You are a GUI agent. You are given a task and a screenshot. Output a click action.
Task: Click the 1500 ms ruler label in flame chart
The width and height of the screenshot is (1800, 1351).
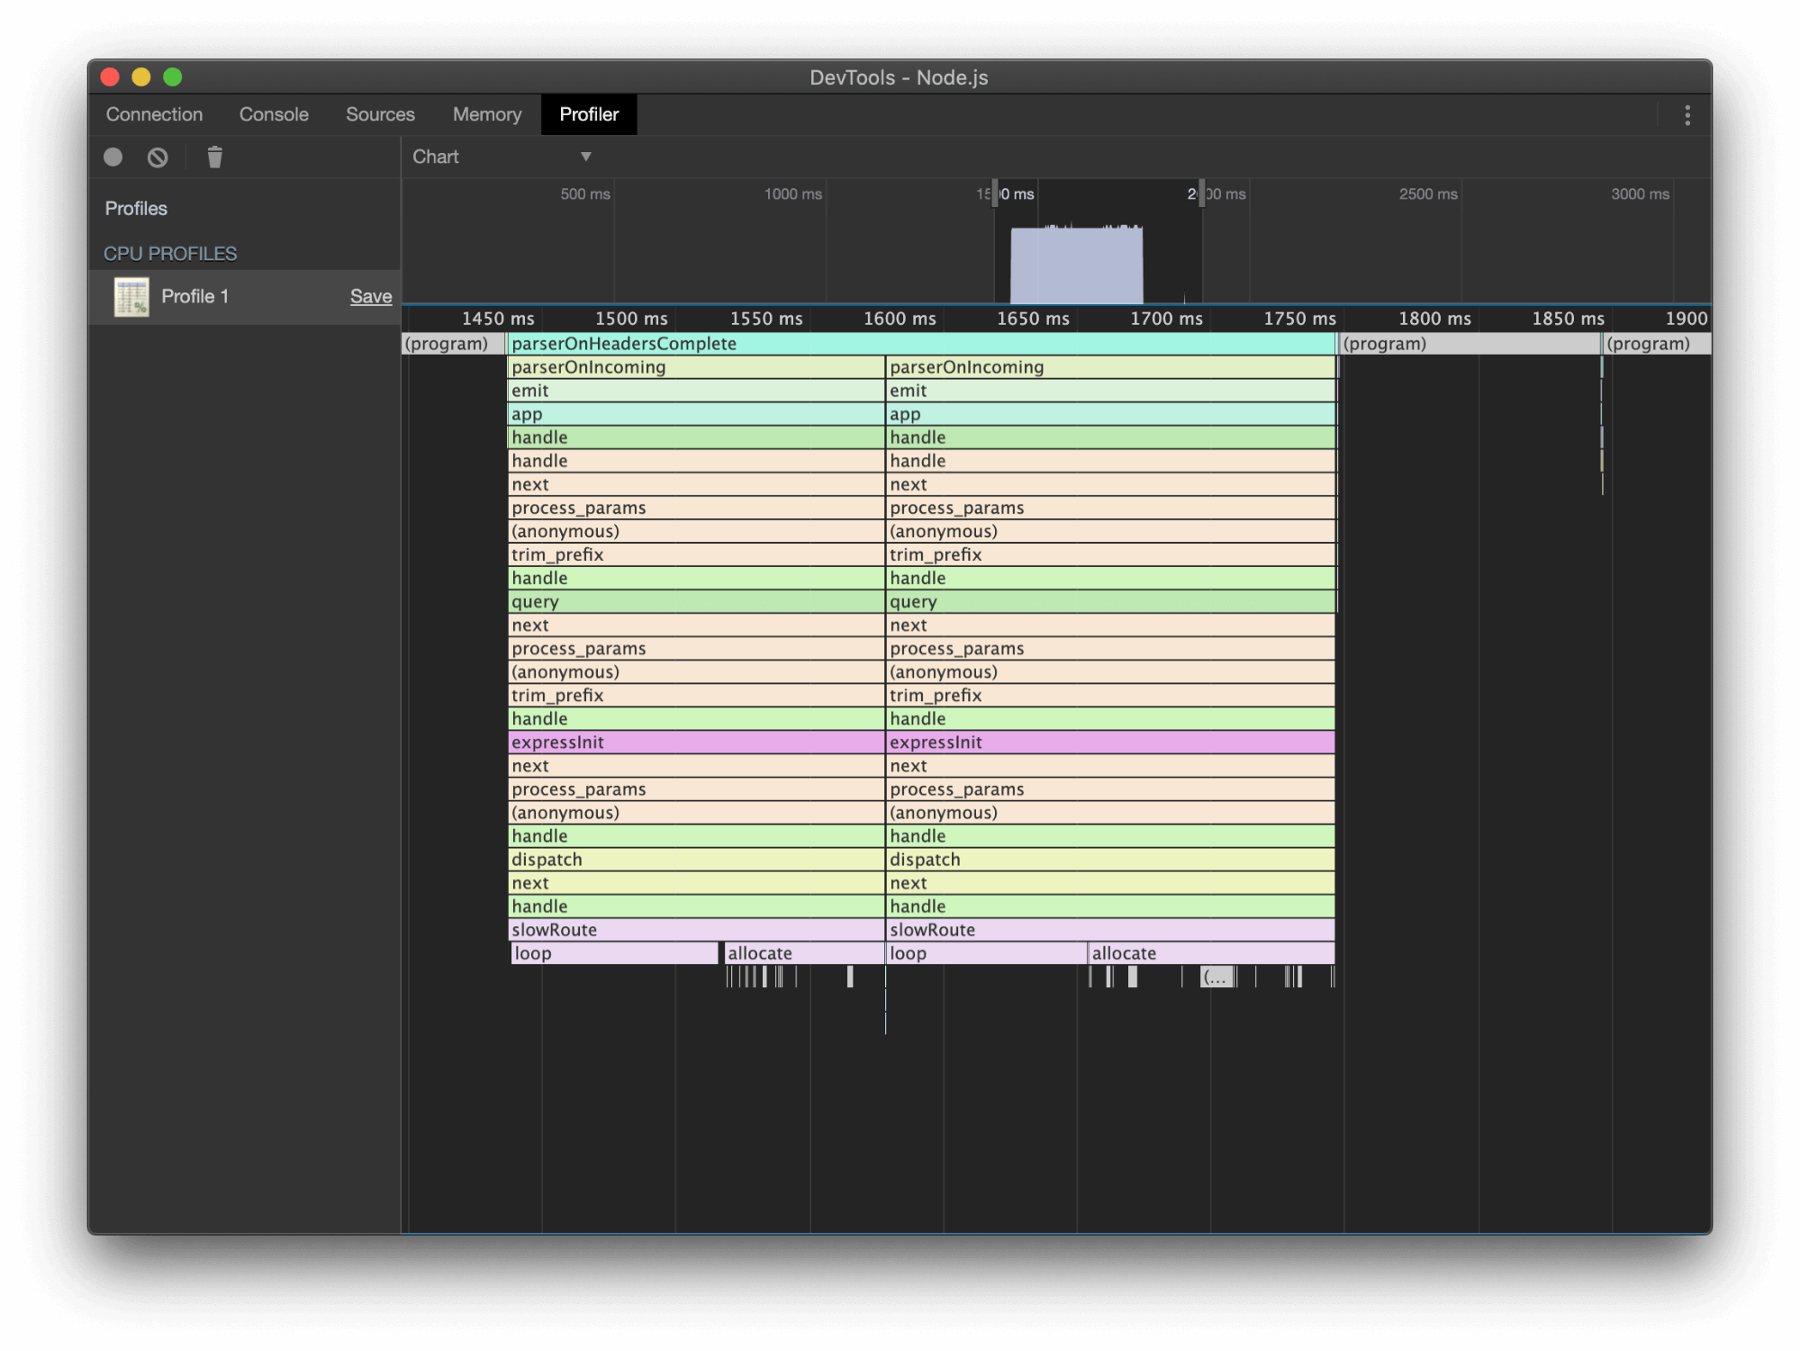pos(631,319)
